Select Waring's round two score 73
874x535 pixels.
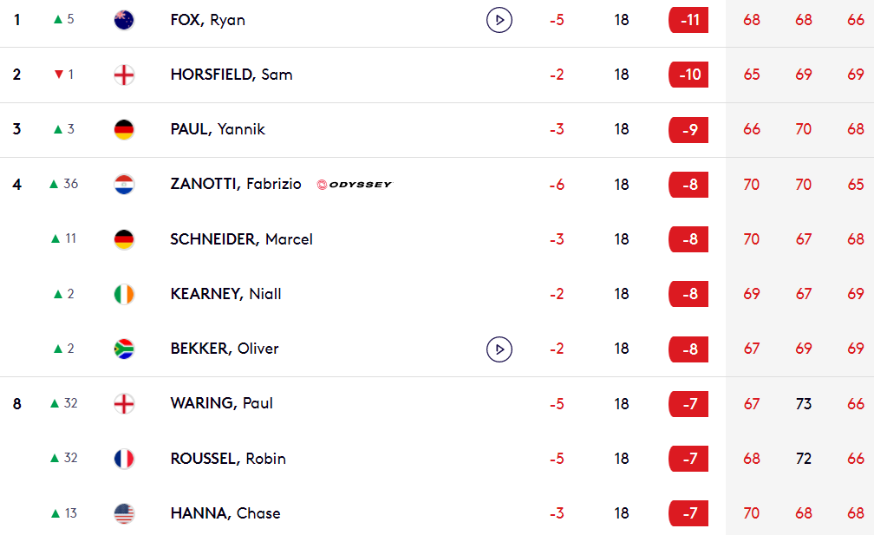[x=803, y=403]
